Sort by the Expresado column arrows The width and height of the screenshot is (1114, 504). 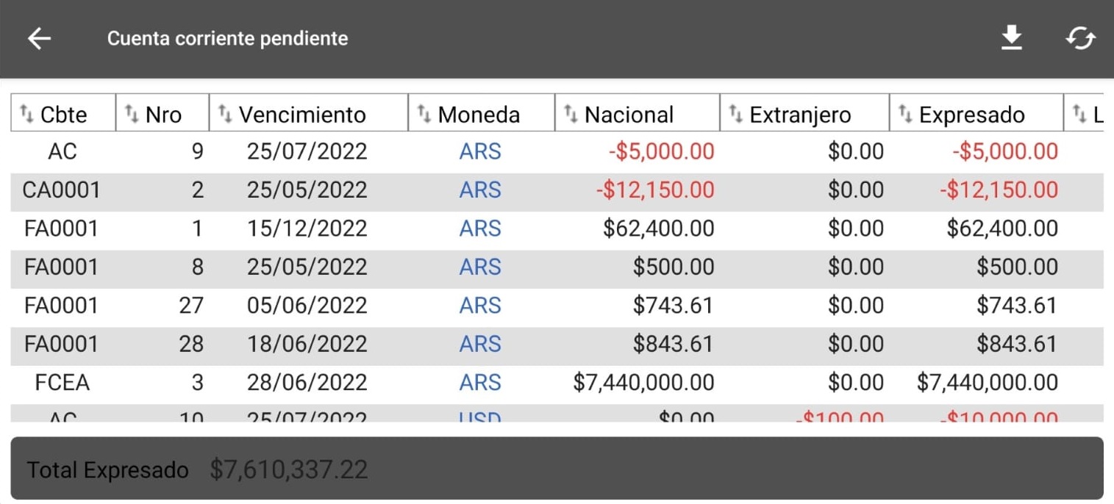tap(905, 114)
